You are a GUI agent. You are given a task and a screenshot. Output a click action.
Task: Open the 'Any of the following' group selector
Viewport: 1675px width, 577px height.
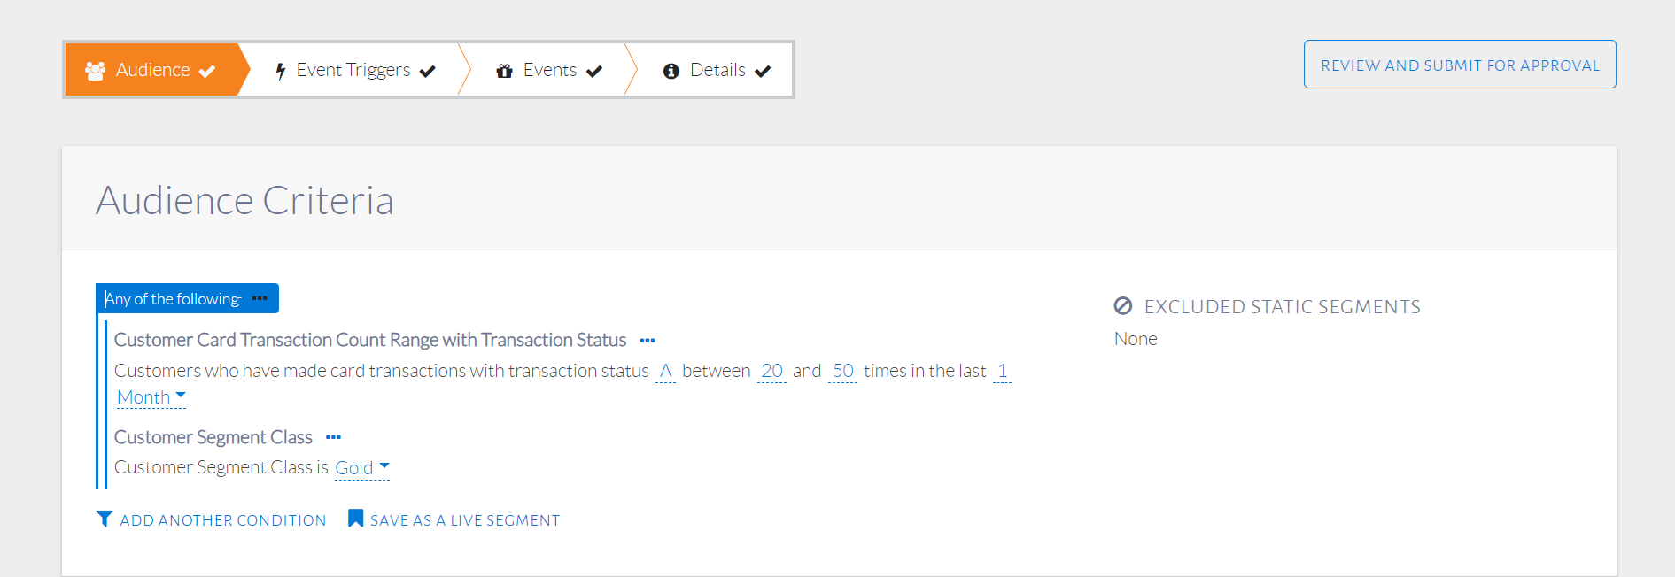point(174,299)
